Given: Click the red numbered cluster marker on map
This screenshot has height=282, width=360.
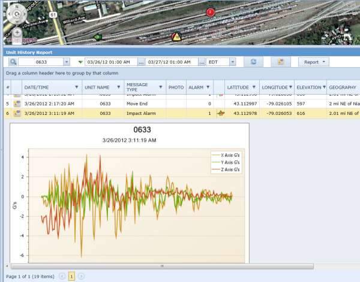Looking at the screenshot, I should (210, 12).
